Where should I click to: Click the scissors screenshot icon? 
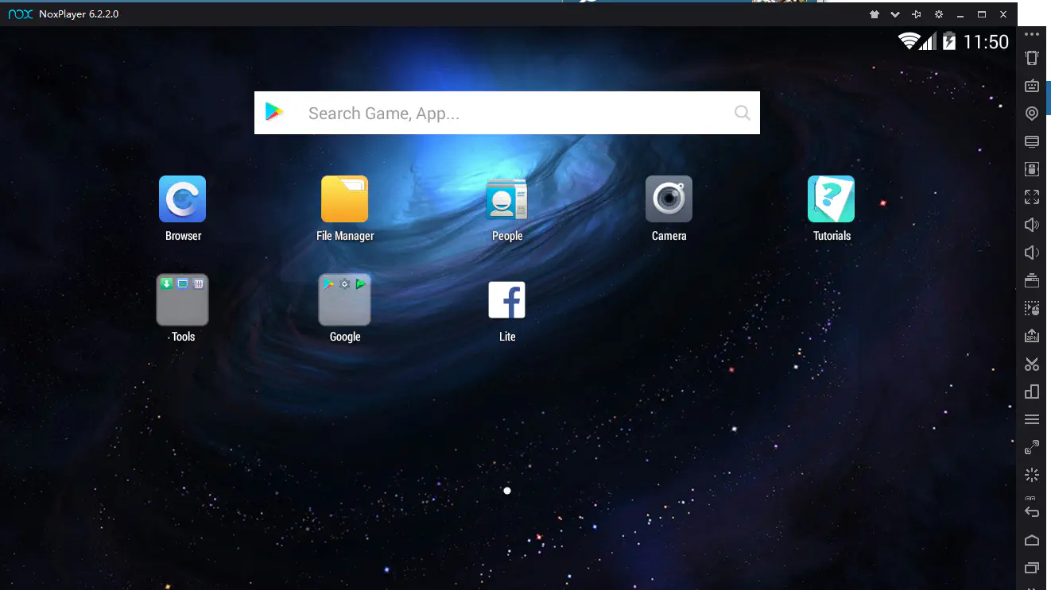1032,364
